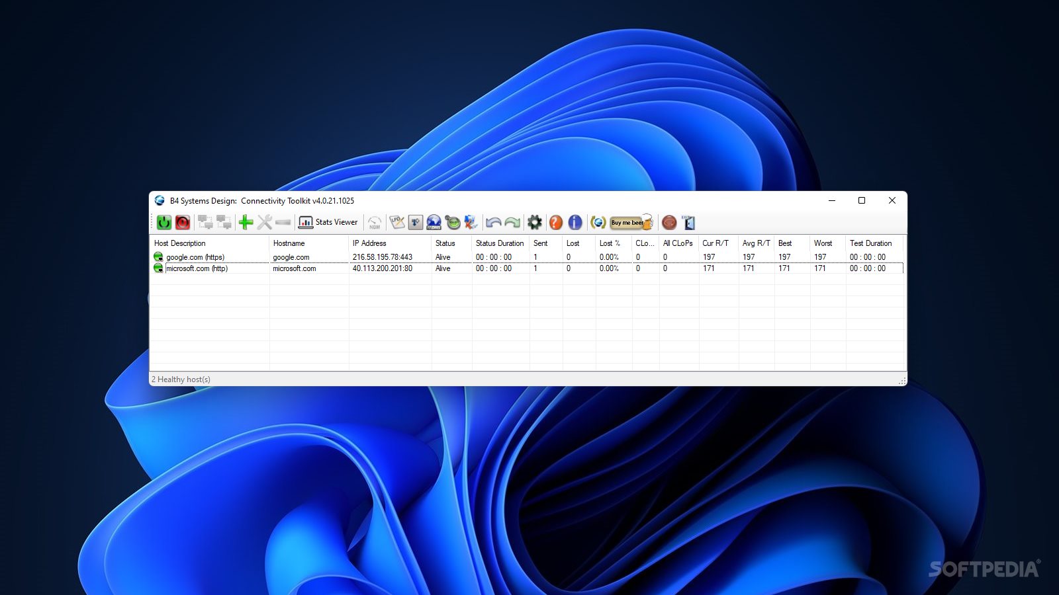Click the Status Duration column header

pos(500,243)
